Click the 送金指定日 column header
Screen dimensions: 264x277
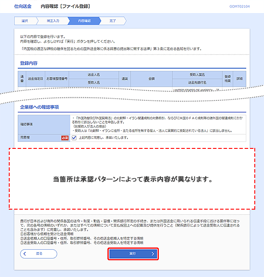coord(36,78)
